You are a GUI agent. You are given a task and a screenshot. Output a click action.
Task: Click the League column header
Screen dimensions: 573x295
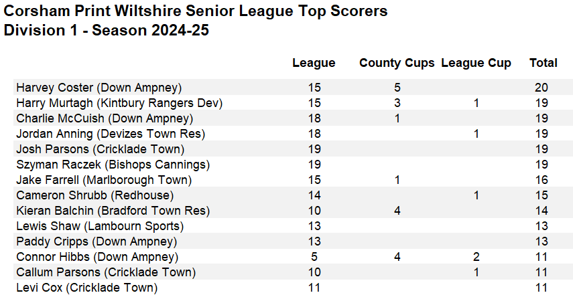(x=314, y=63)
